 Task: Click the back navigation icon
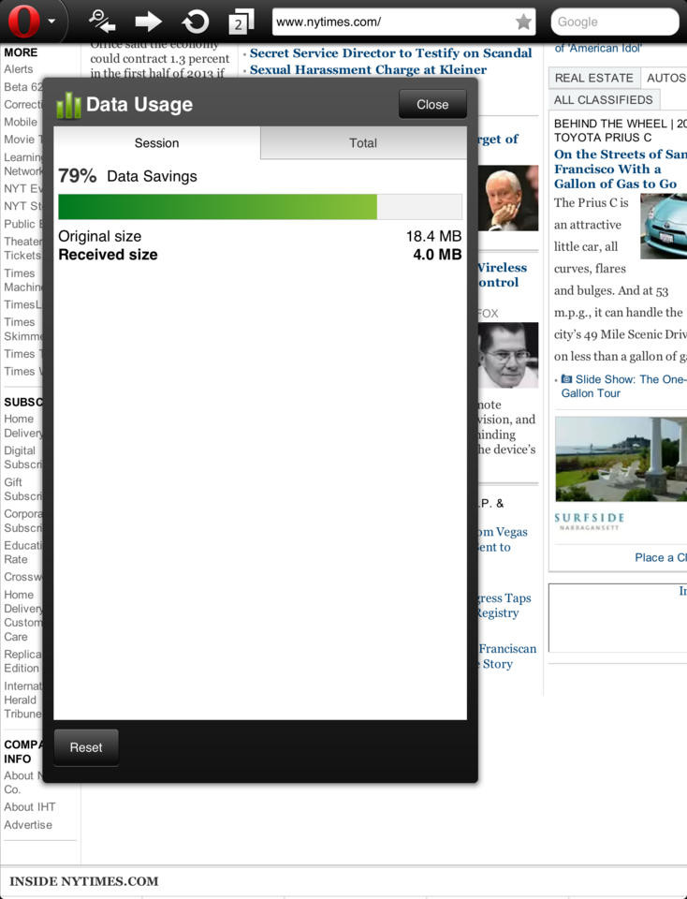tap(103, 22)
